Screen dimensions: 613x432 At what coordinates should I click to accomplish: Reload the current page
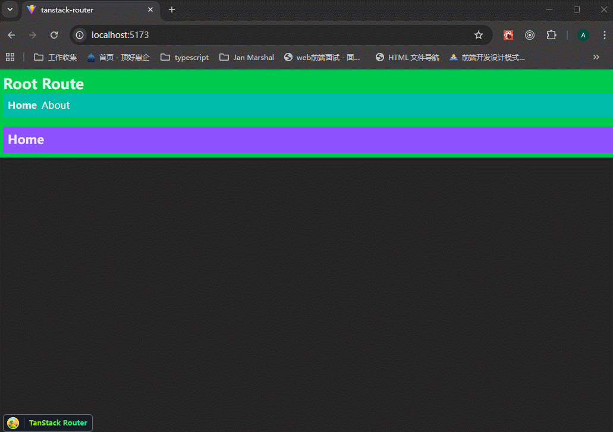[x=54, y=35]
